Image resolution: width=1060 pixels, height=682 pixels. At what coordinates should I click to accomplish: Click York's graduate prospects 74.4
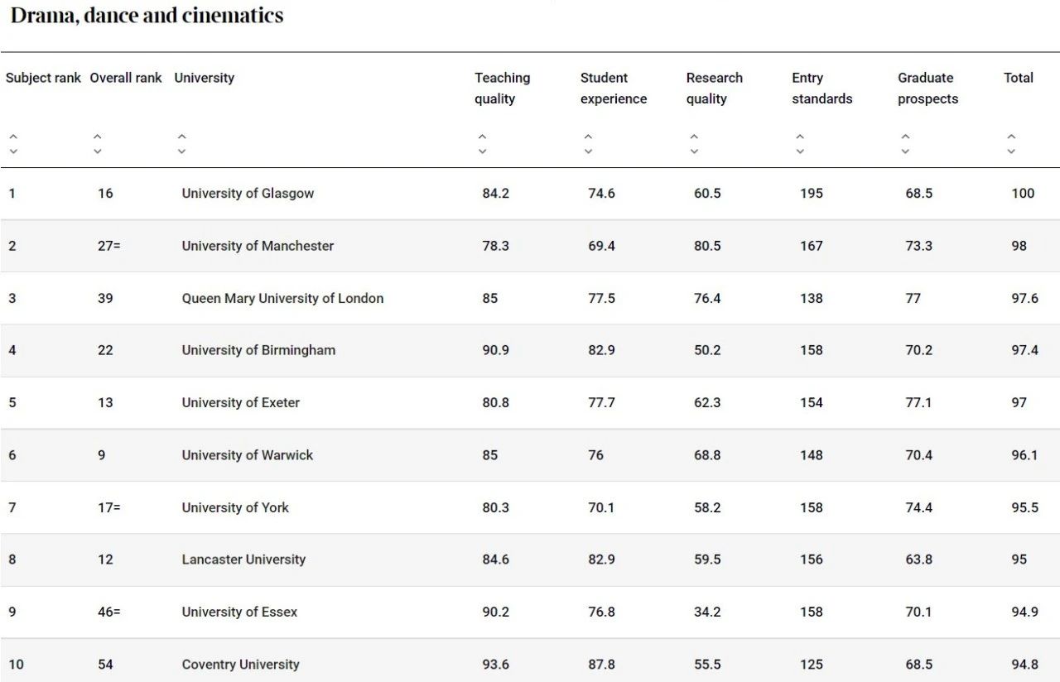[918, 507]
